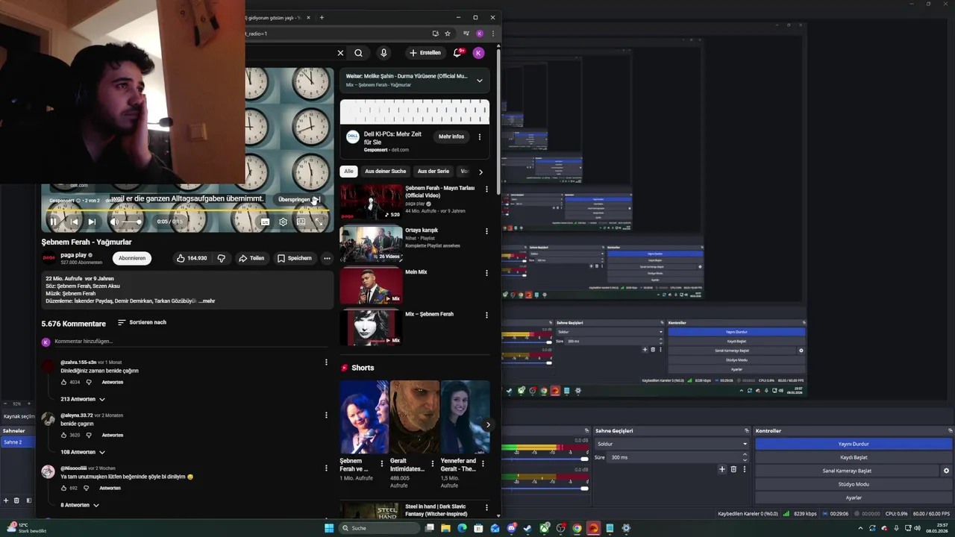Open options menu for the Dell ad
955x537 pixels.
pyautogui.click(x=480, y=136)
